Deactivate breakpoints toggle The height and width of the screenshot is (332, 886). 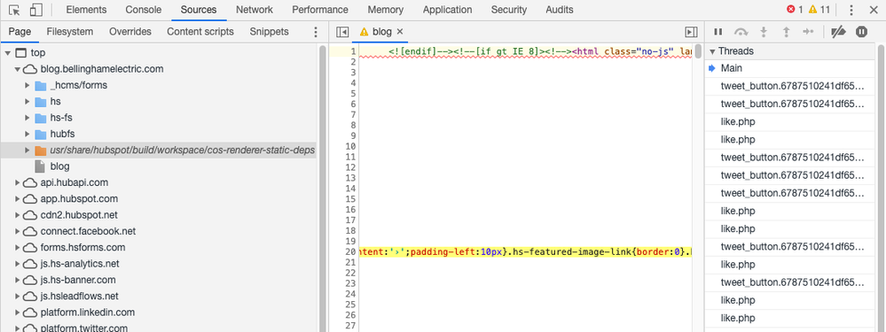point(838,32)
